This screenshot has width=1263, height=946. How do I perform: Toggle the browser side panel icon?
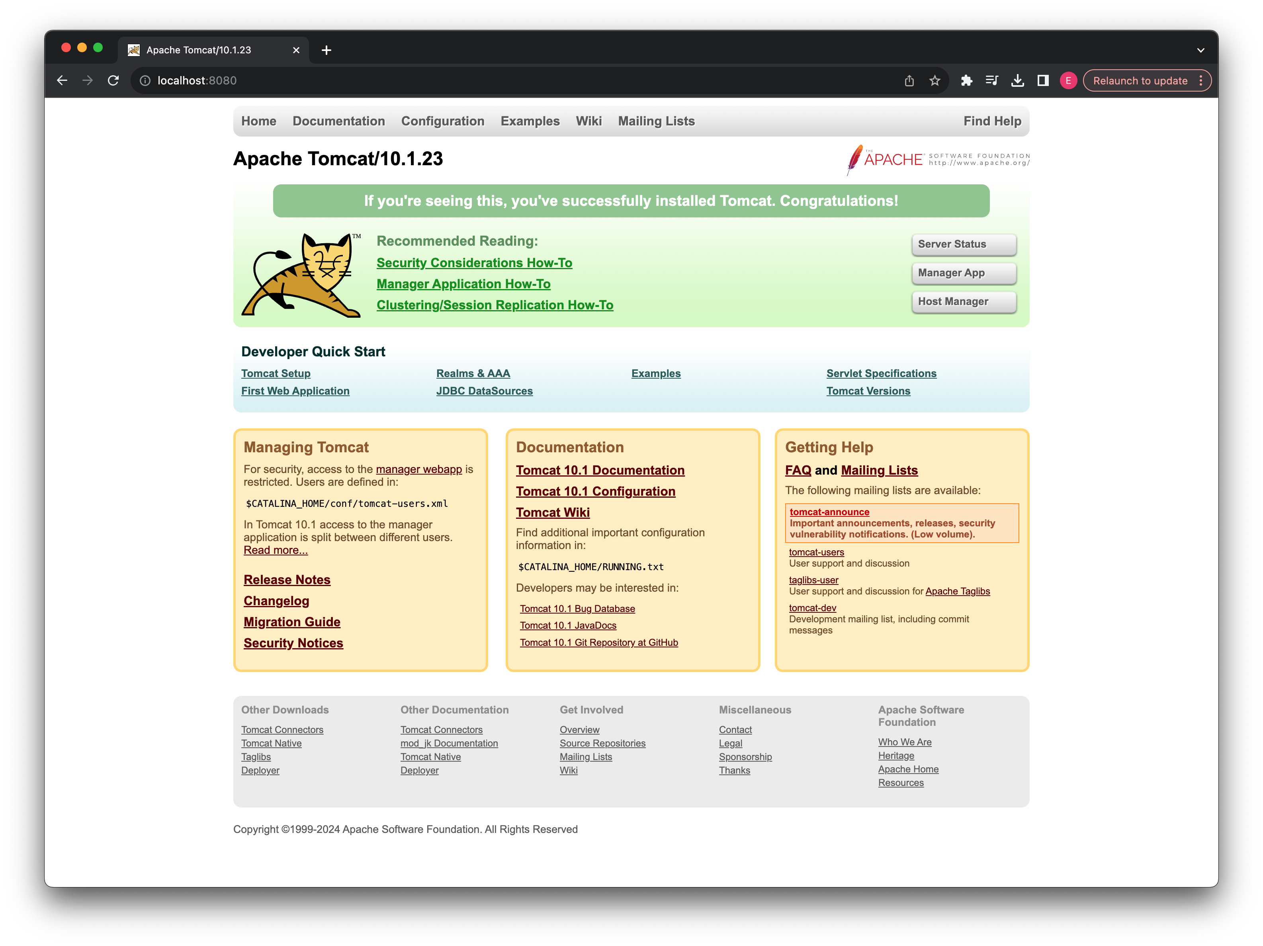tap(1042, 80)
